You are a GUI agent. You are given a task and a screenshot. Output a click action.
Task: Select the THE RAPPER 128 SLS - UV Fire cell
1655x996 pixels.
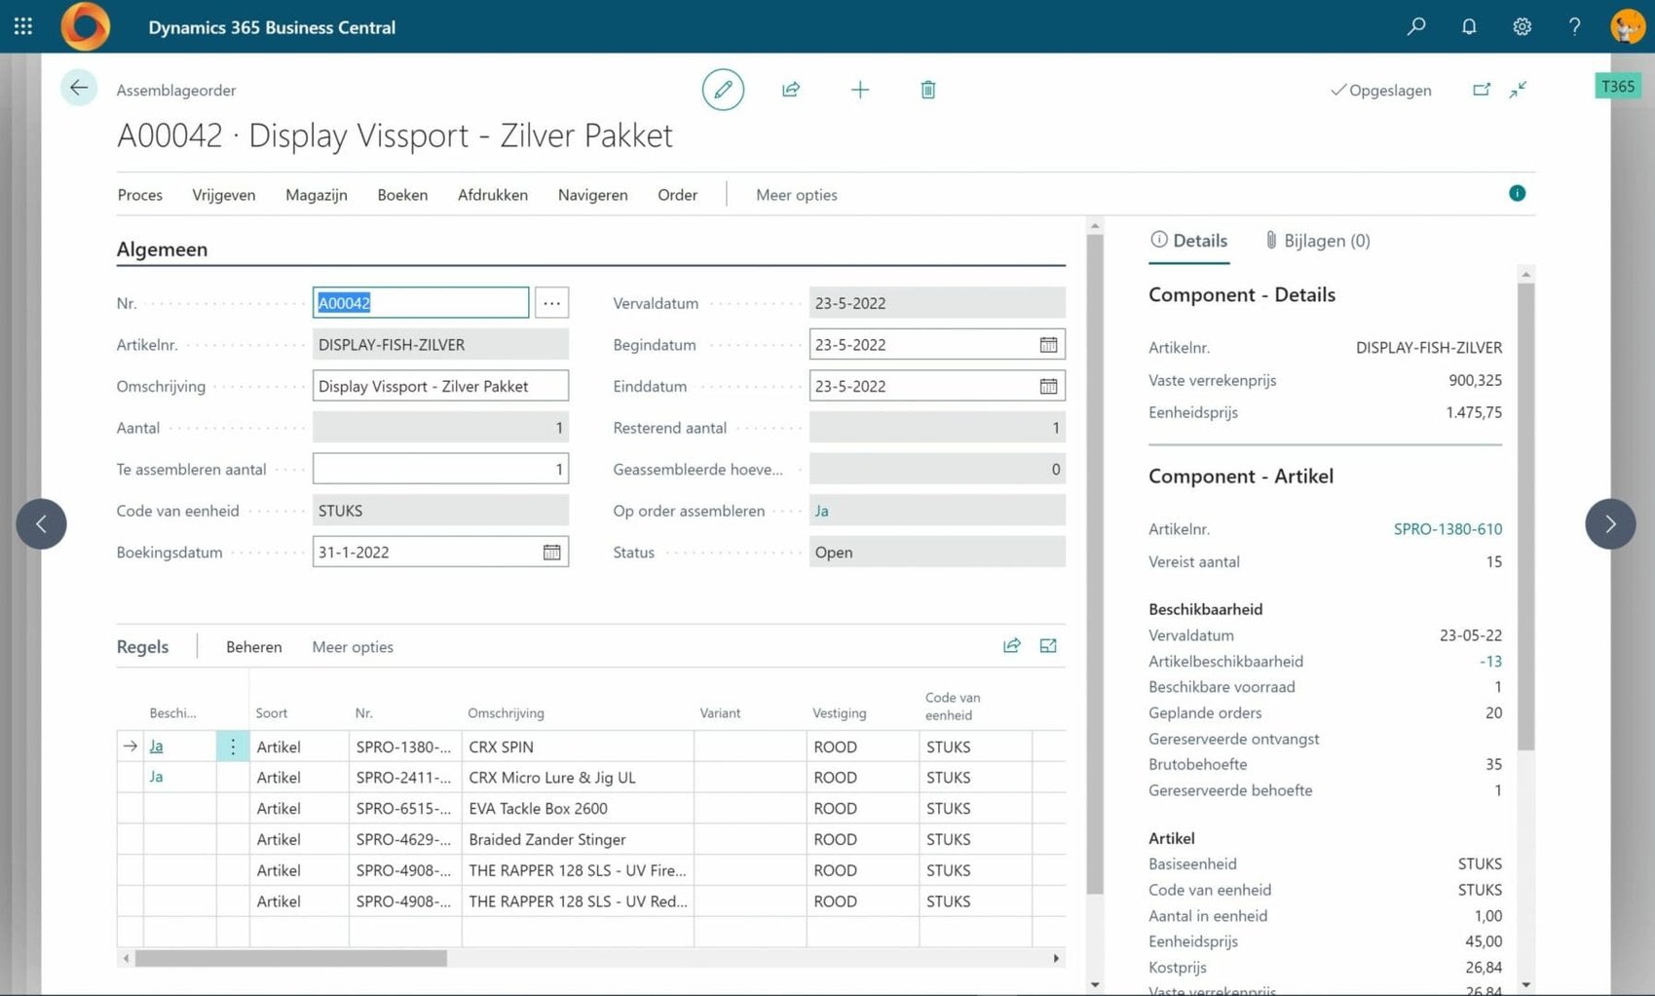578,870
